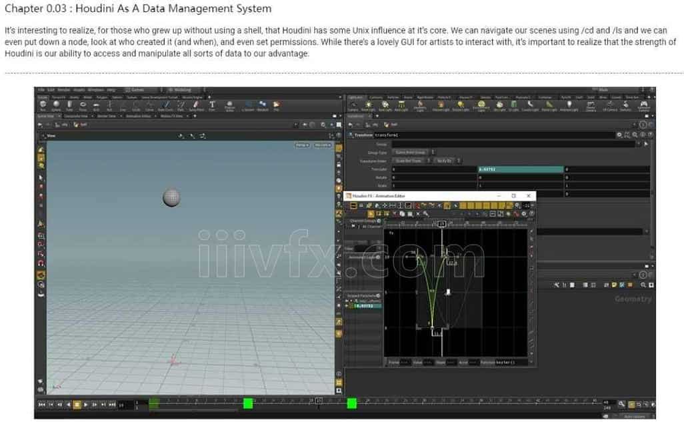Open the Group Type dropdown

[413, 153]
